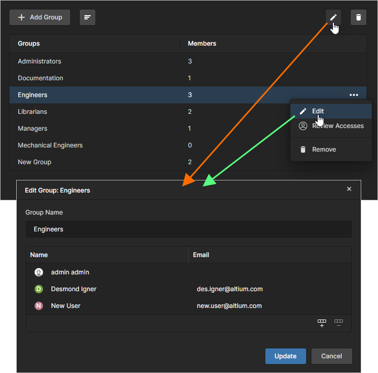This screenshot has width=378, height=373.
Task: Click the Add Group button
Action: [x=40, y=17]
